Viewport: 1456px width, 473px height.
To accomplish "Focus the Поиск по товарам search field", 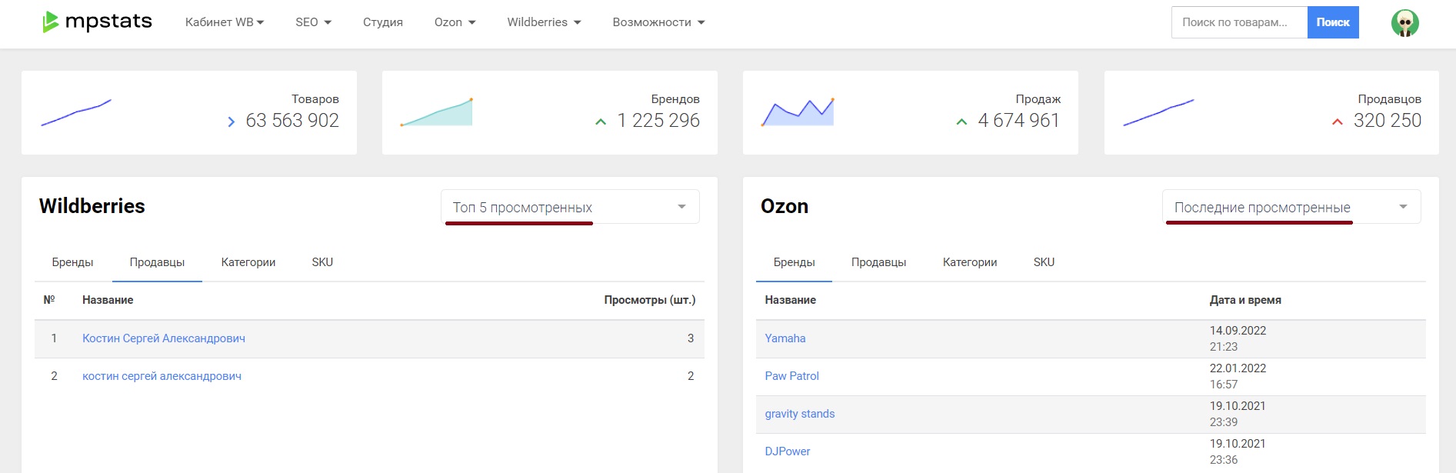I will (1238, 22).
